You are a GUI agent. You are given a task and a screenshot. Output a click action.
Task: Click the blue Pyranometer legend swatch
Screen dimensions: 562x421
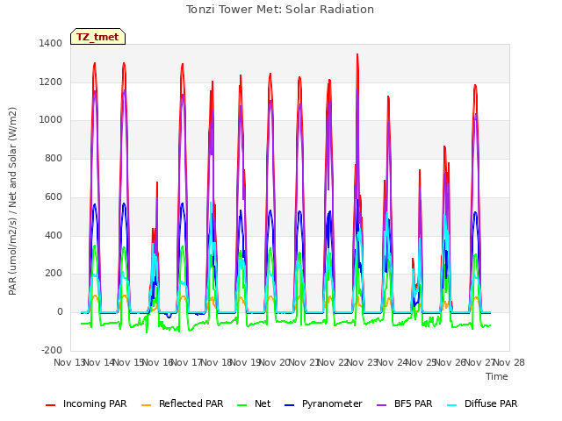pos(289,405)
